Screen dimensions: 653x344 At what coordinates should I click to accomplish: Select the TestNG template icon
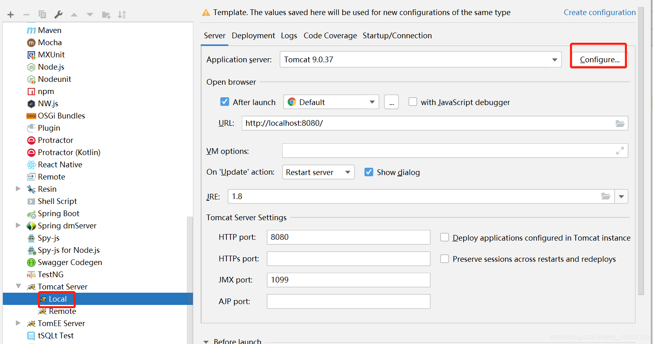[31, 275]
